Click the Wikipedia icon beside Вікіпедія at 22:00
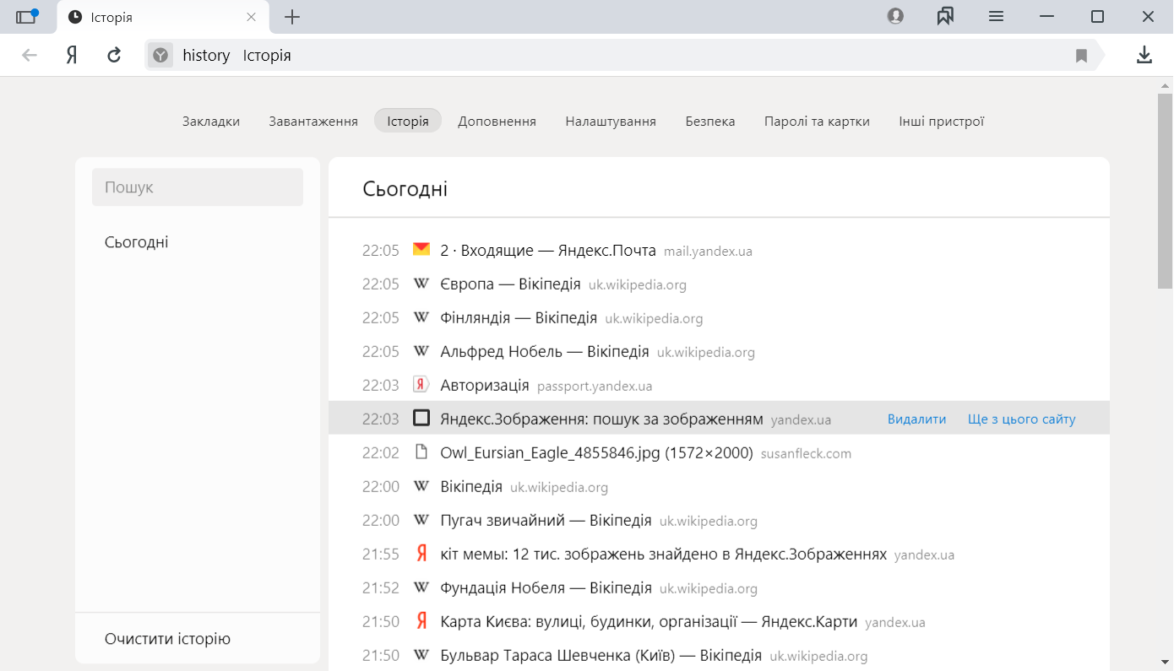 (x=421, y=486)
